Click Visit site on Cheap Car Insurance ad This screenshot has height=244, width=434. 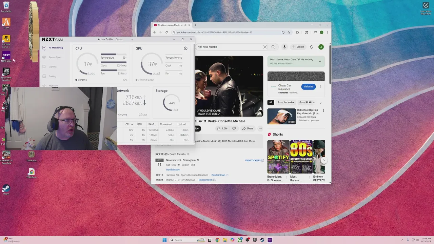click(x=309, y=87)
